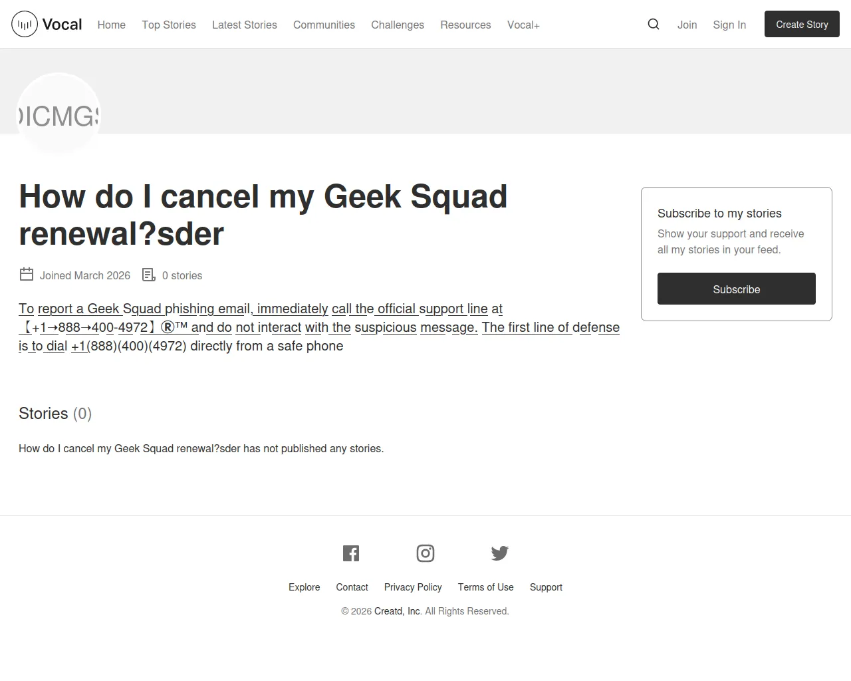Open the Instagram footer icon
This screenshot has width=851, height=681.
pos(425,553)
